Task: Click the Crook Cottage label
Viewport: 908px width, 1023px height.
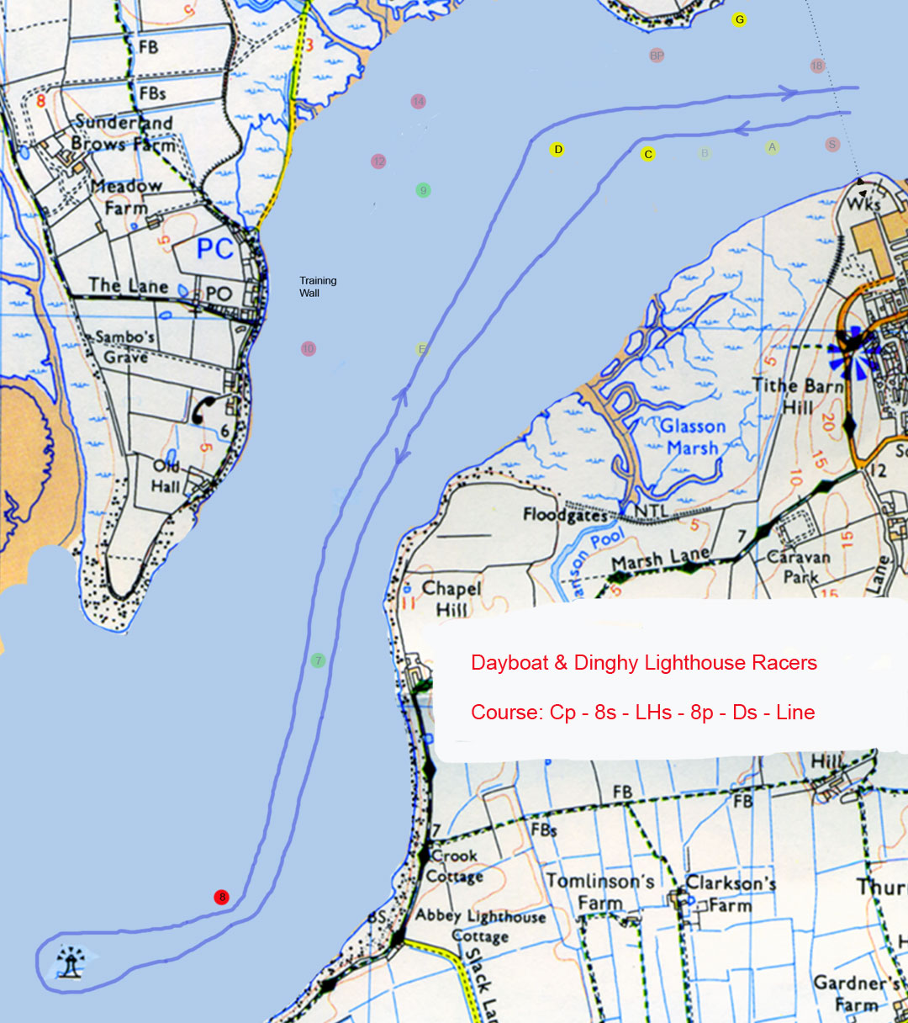Action: tap(455, 866)
